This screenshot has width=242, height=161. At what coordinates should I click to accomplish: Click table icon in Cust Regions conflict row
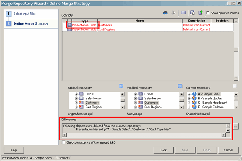70,29
